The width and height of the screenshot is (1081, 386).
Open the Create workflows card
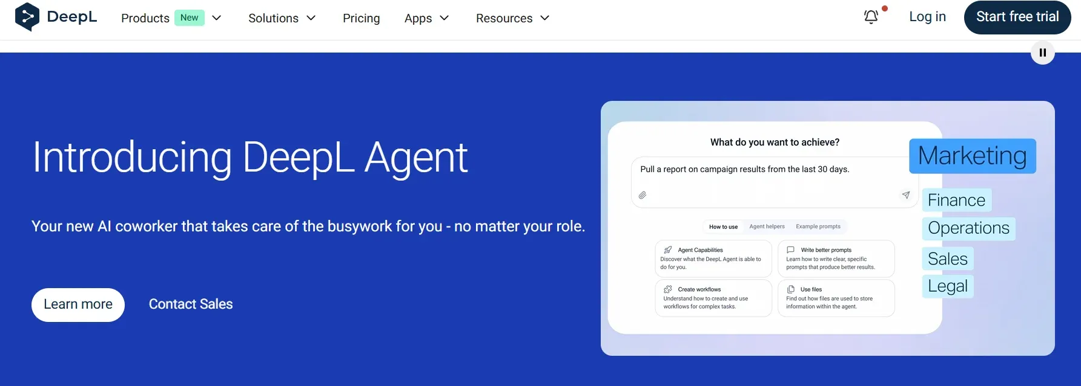point(713,298)
